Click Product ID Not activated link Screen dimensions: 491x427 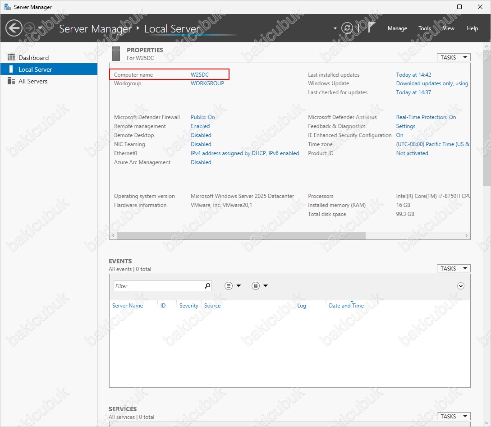tap(412, 153)
